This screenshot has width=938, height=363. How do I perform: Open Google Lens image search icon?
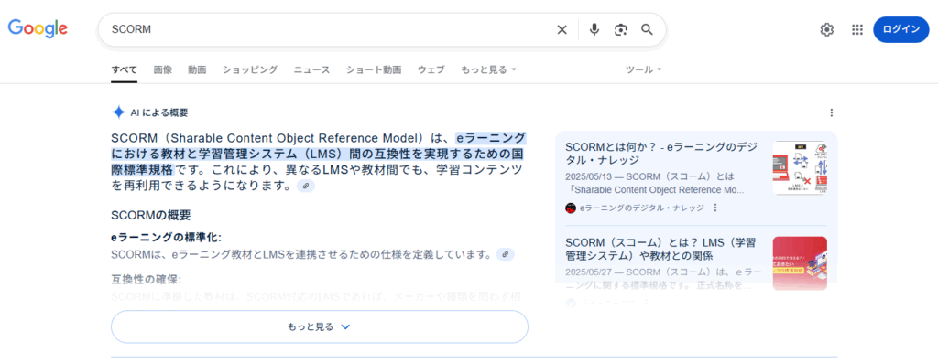621,30
